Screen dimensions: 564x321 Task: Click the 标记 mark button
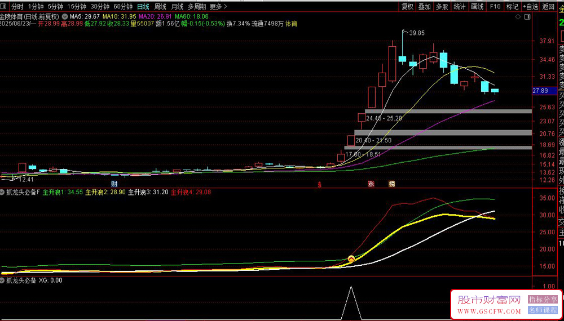pyautogui.click(x=512, y=6)
